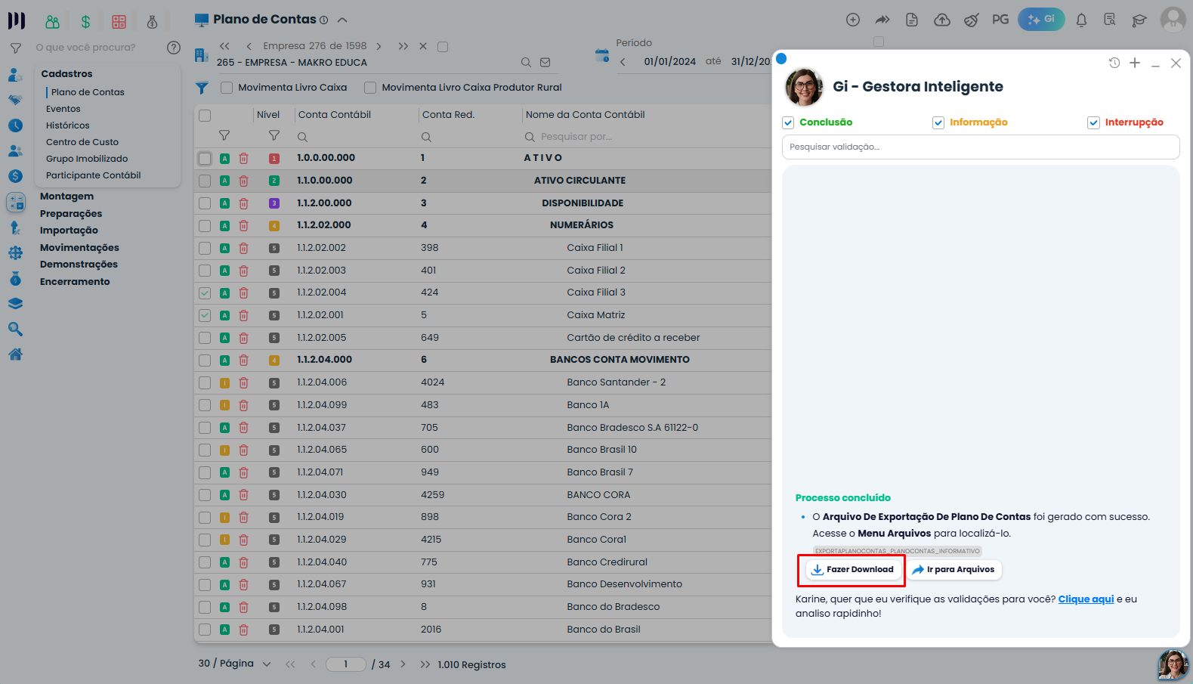The height and width of the screenshot is (684, 1193).
Task: Collapse the Plano de Contas title chevron
Action: (342, 20)
